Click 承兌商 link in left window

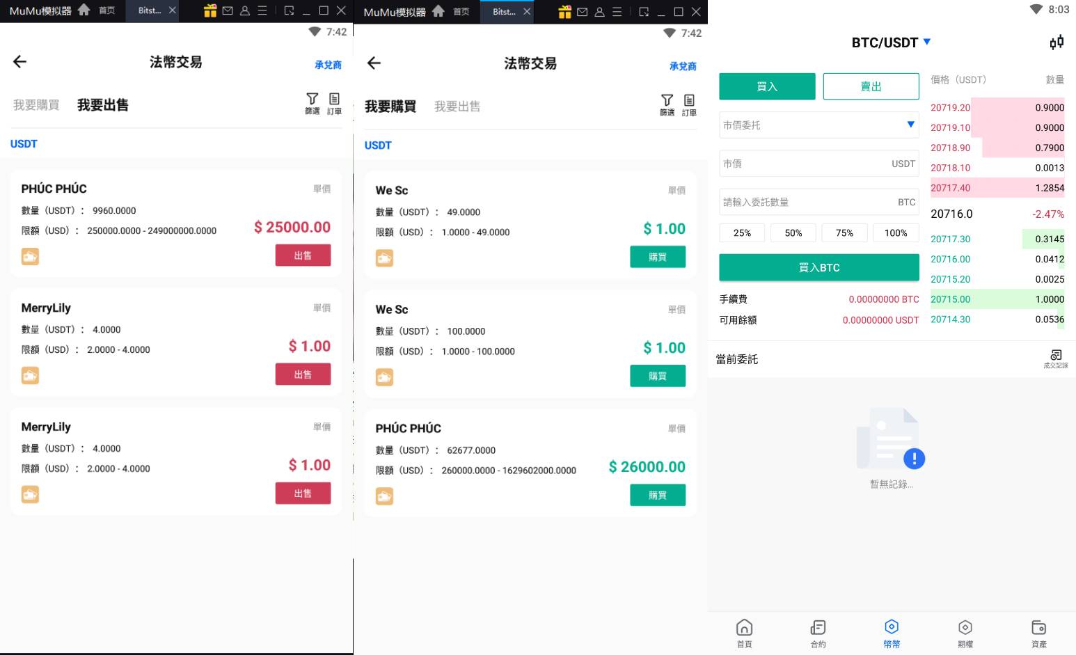point(328,65)
